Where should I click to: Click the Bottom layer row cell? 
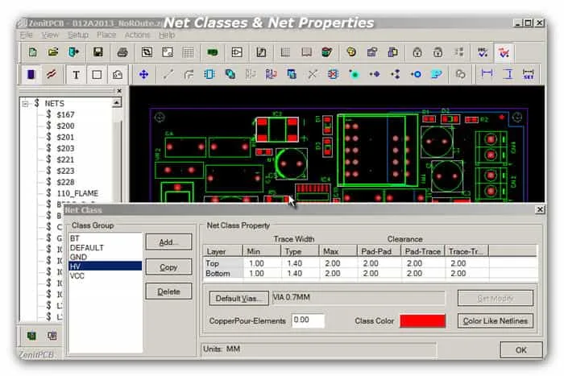tap(223, 274)
